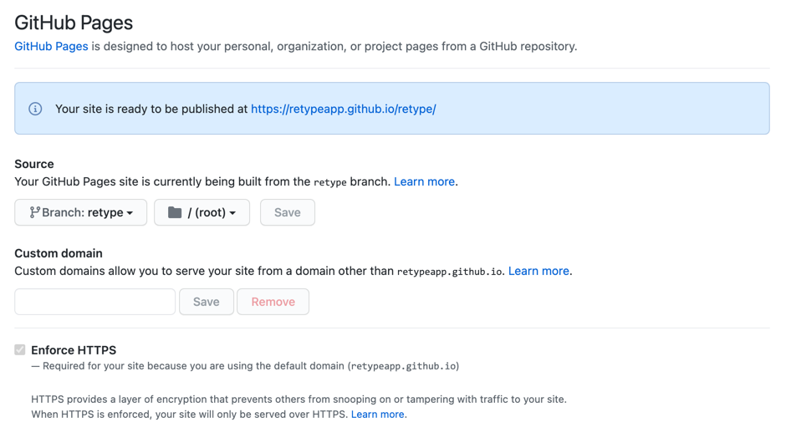Expand the / (root) folder dropdown

coord(202,212)
